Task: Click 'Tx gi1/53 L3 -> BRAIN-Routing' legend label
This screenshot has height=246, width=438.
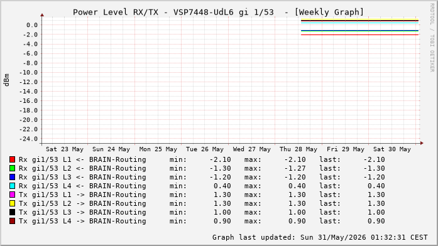Action: coord(82,212)
